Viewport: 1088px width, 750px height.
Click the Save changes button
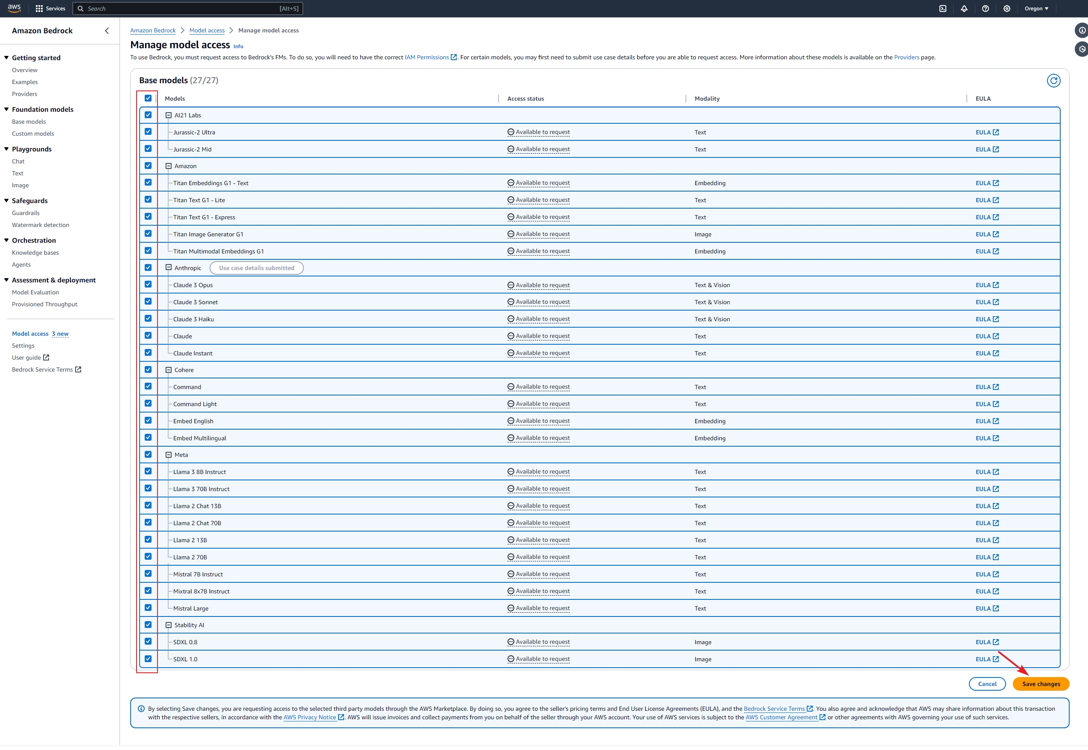1041,684
